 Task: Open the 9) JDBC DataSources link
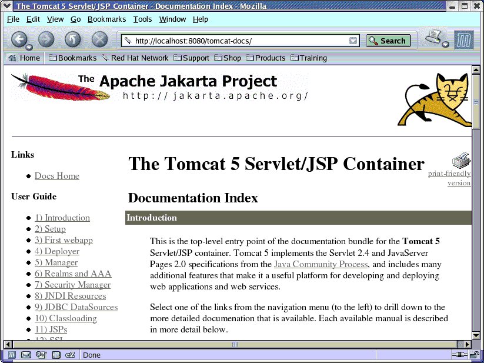point(76,307)
